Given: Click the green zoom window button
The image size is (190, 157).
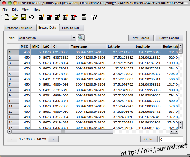Looking at the screenshot, I should pos(9,3).
